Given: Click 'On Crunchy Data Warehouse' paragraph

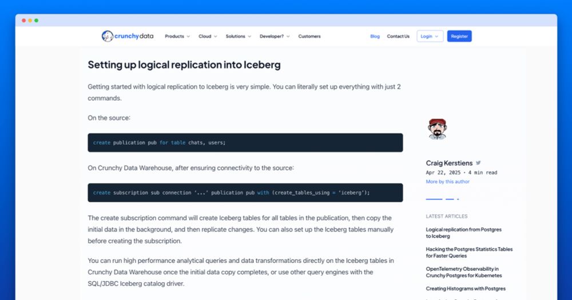Looking at the screenshot, I should (x=190, y=167).
